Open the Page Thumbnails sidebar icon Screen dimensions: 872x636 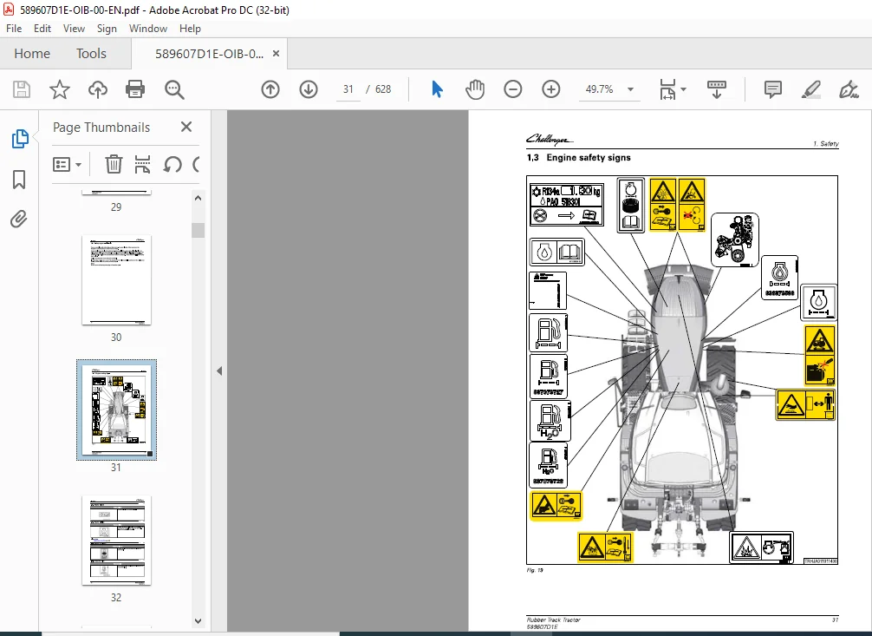(19, 139)
